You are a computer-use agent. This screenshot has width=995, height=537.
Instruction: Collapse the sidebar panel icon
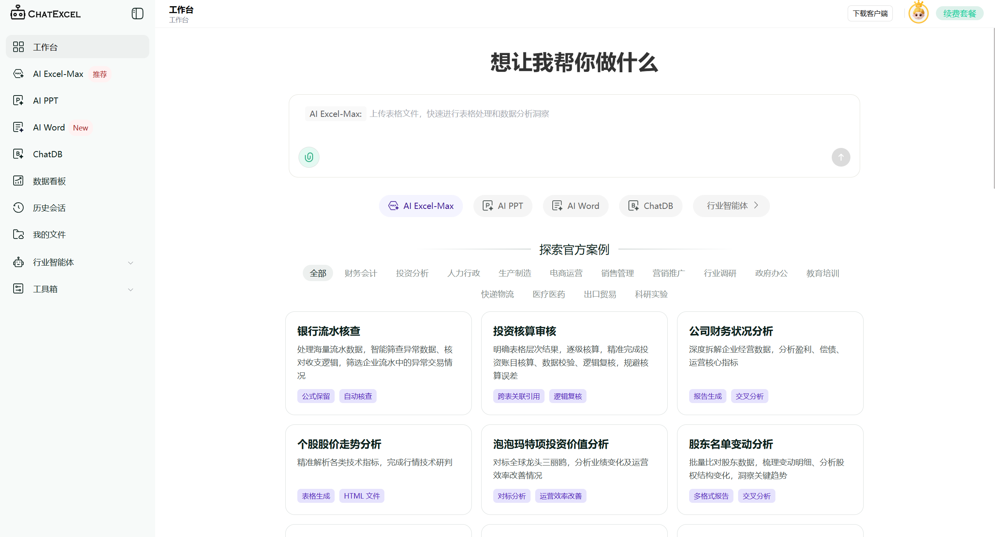click(138, 14)
